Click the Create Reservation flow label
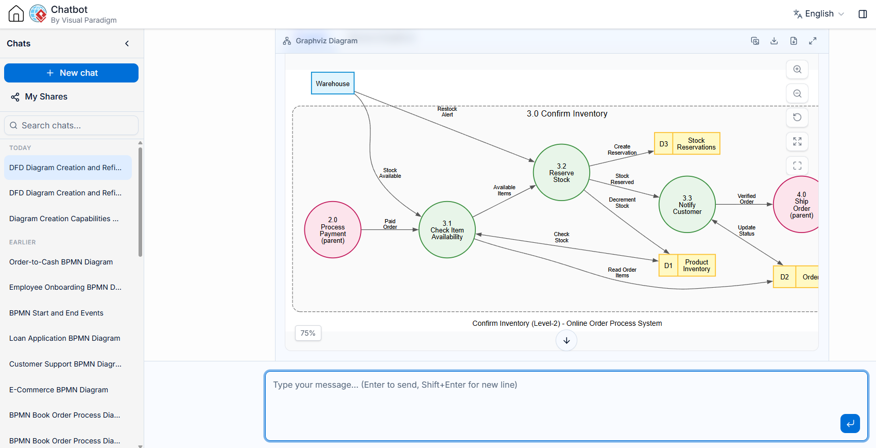 click(622, 150)
